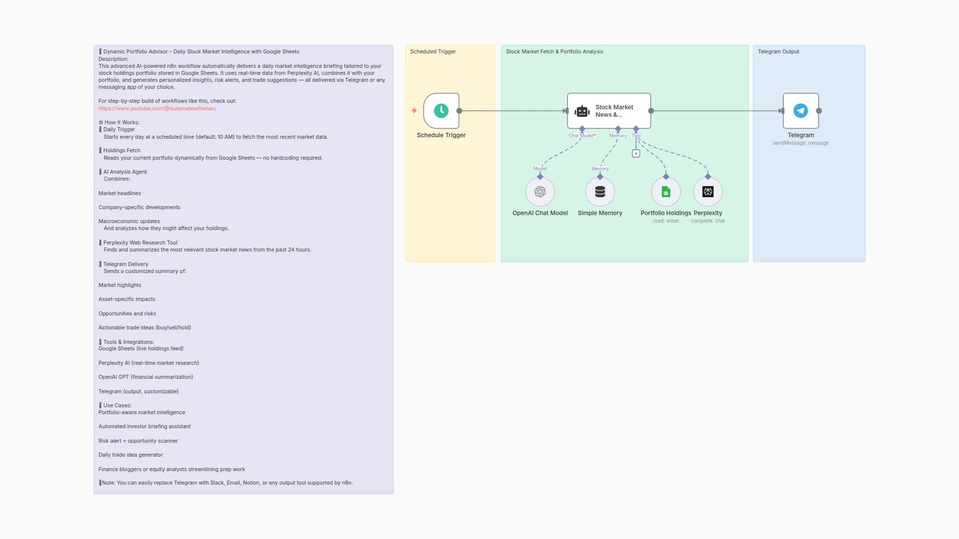Click the OpenAI Chat Model node icon

540,192
